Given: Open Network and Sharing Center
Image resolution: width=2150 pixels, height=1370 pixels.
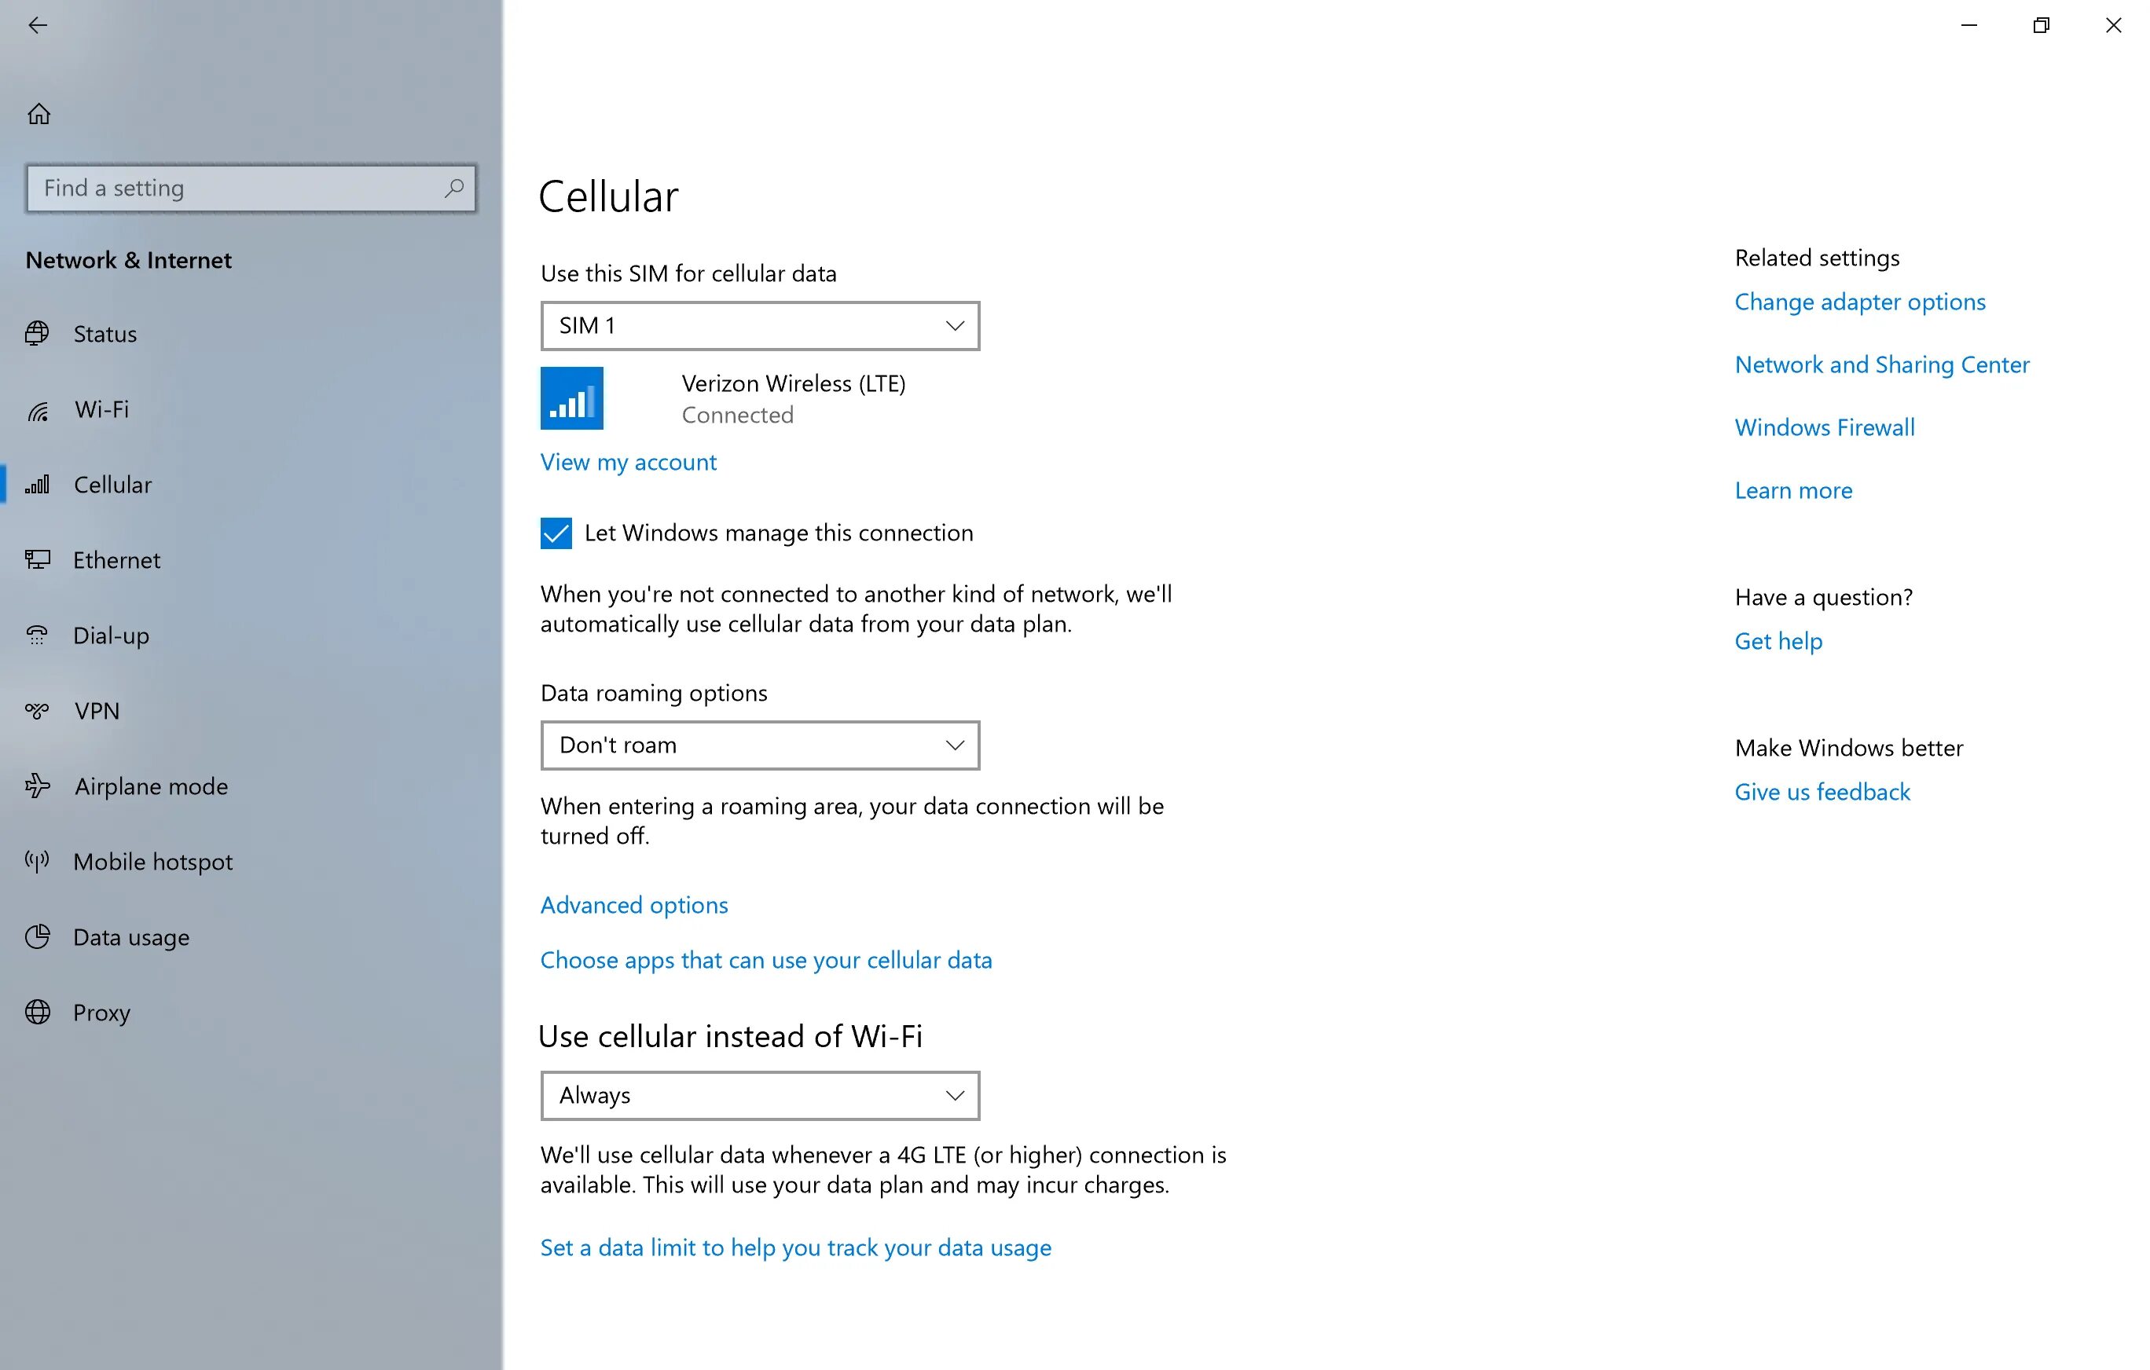Looking at the screenshot, I should [1881, 364].
